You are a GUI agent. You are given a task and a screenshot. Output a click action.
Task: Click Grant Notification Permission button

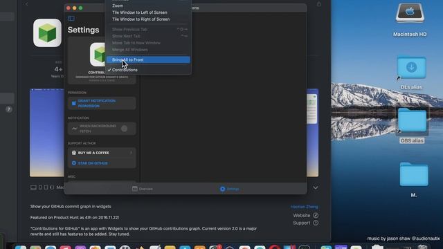tap(102, 103)
